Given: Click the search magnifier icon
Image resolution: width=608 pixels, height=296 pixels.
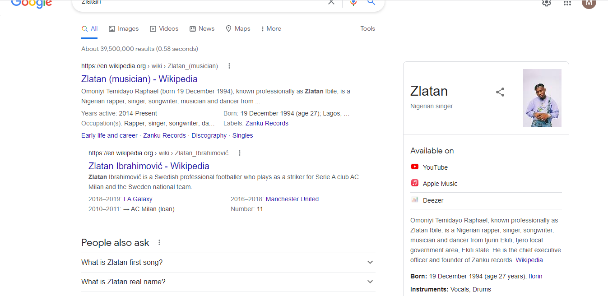Looking at the screenshot, I should click(x=371, y=3).
